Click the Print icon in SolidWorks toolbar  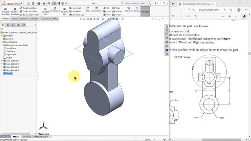click(x=44, y=4)
